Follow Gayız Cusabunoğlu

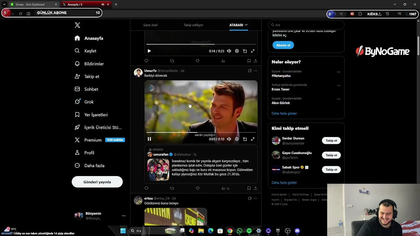tap(331, 155)
